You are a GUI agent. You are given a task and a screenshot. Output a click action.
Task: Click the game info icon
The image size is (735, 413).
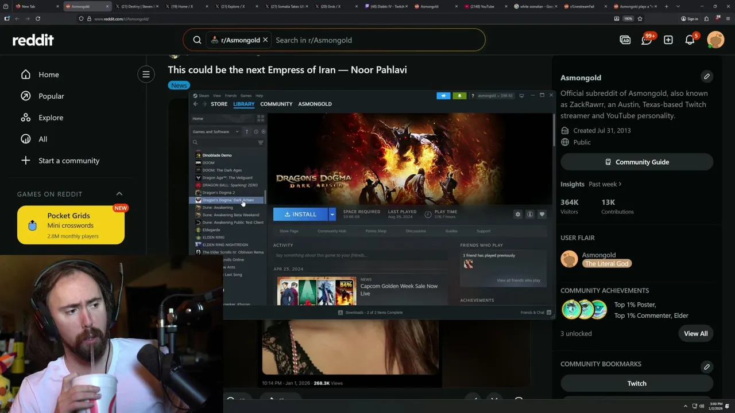[530, 214]
